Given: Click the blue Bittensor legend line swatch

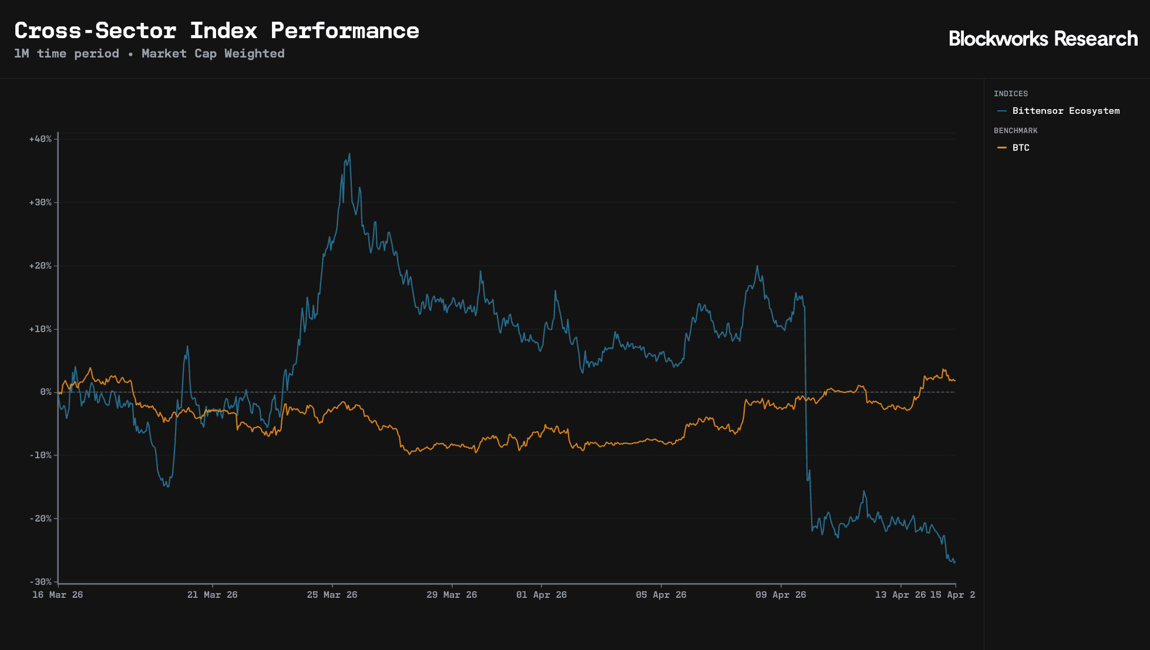Looking at the screenshot, I should (x=1002, y=111).
